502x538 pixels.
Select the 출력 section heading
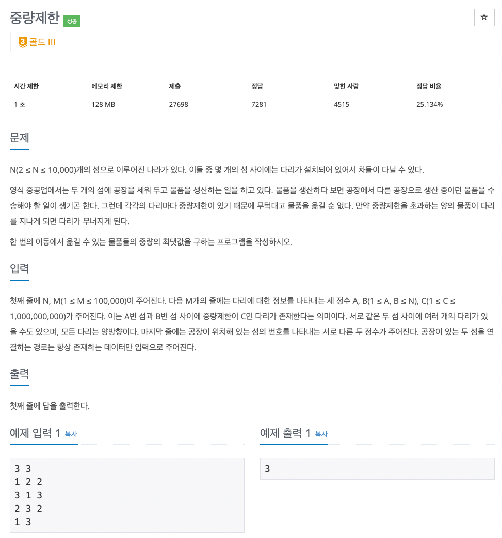(x=20, y=374)
